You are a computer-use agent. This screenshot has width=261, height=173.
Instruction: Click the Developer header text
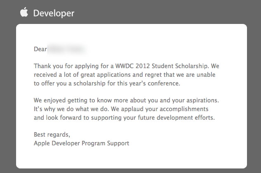pyautogui.click(x=54, y=13)
